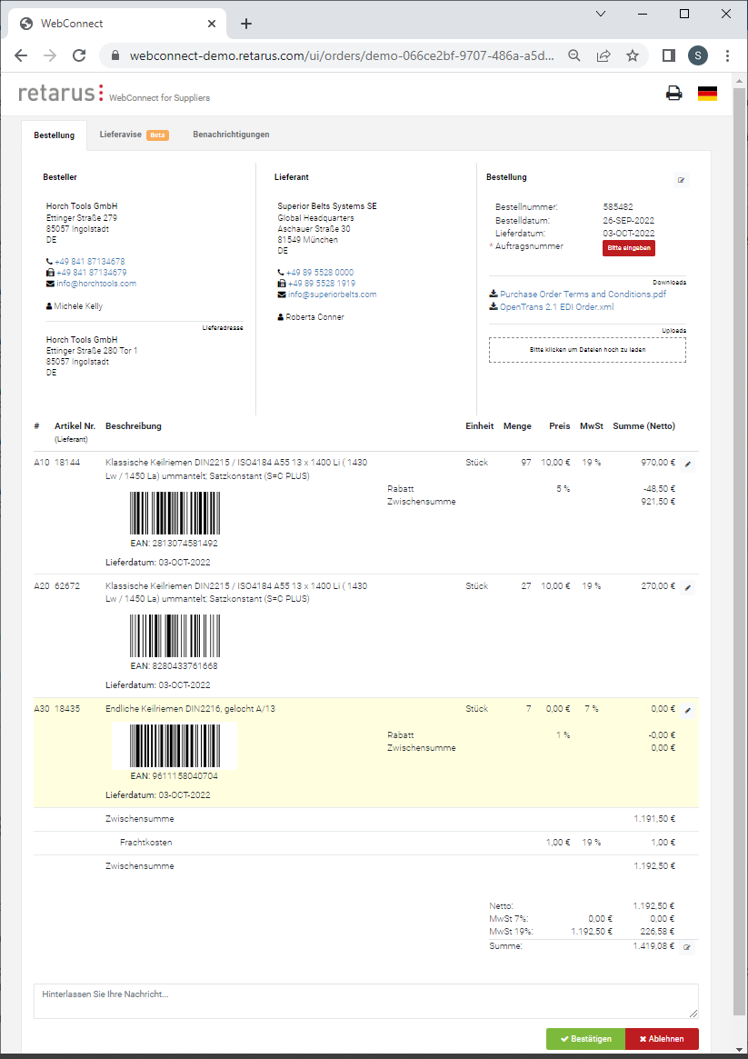
Task: Reject the order with Ablehnen
Action: tap(662, 1039)
